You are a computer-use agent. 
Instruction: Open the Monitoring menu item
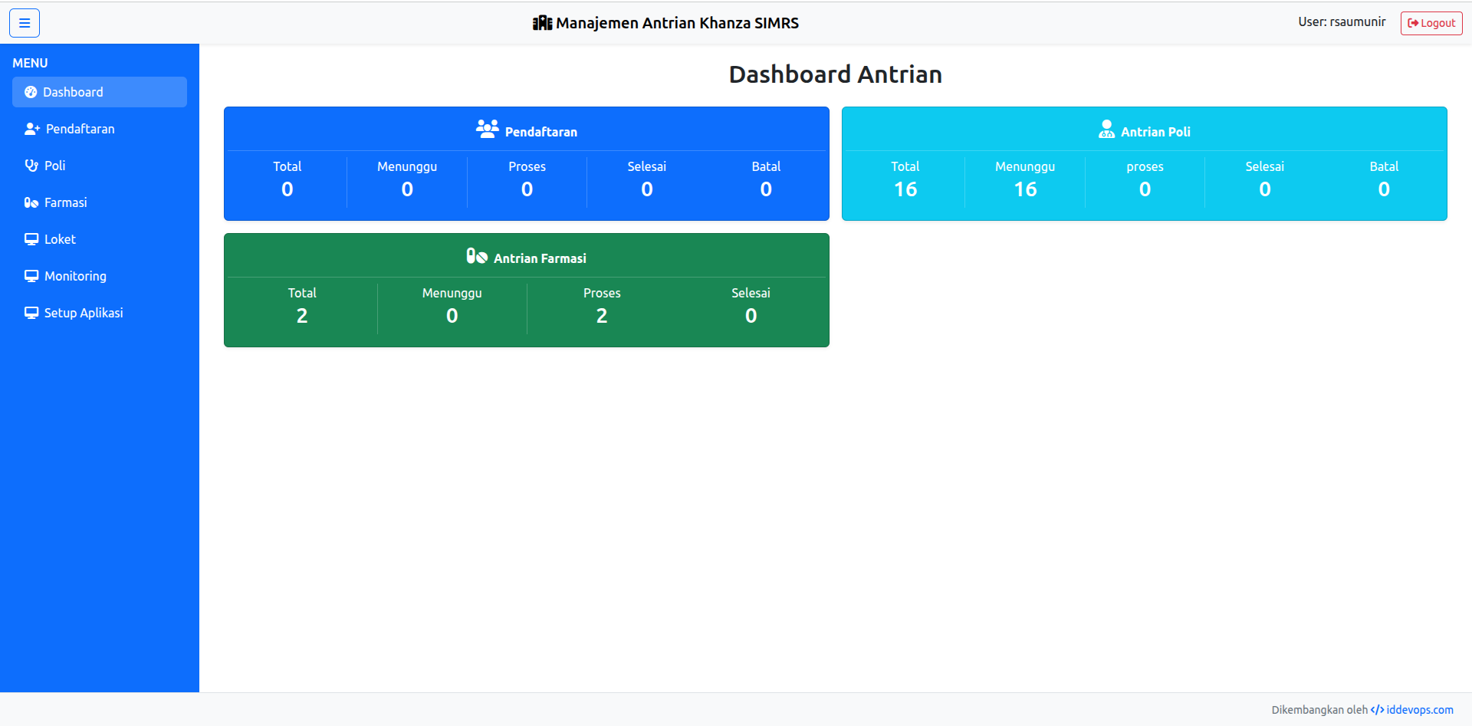coord(100,276)
